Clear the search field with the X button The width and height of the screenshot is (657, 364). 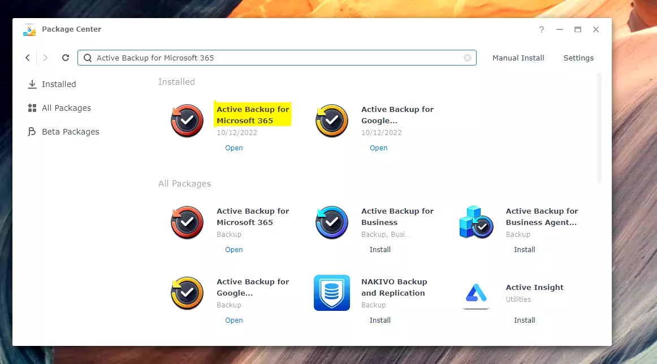[x=467, y=57]
